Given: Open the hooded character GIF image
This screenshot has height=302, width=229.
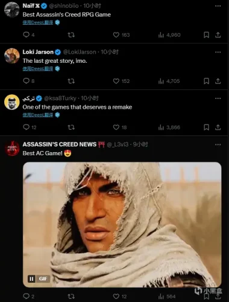Looking at the screenshot, I should click(122, 225).
